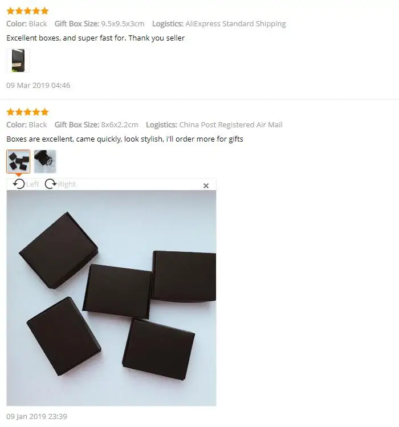
Task: Click the 09 Jan 2019 23:39 timestamp
Action: click(36, 416)
